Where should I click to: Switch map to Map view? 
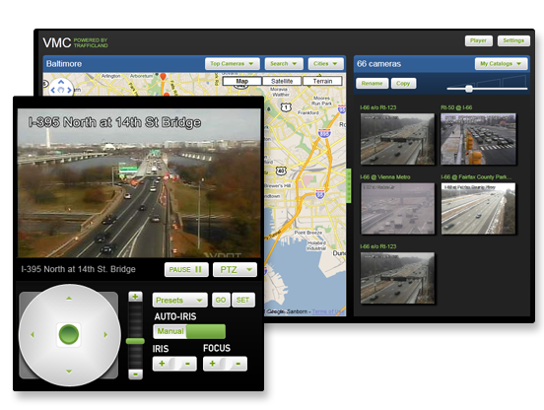pos(242,81)
